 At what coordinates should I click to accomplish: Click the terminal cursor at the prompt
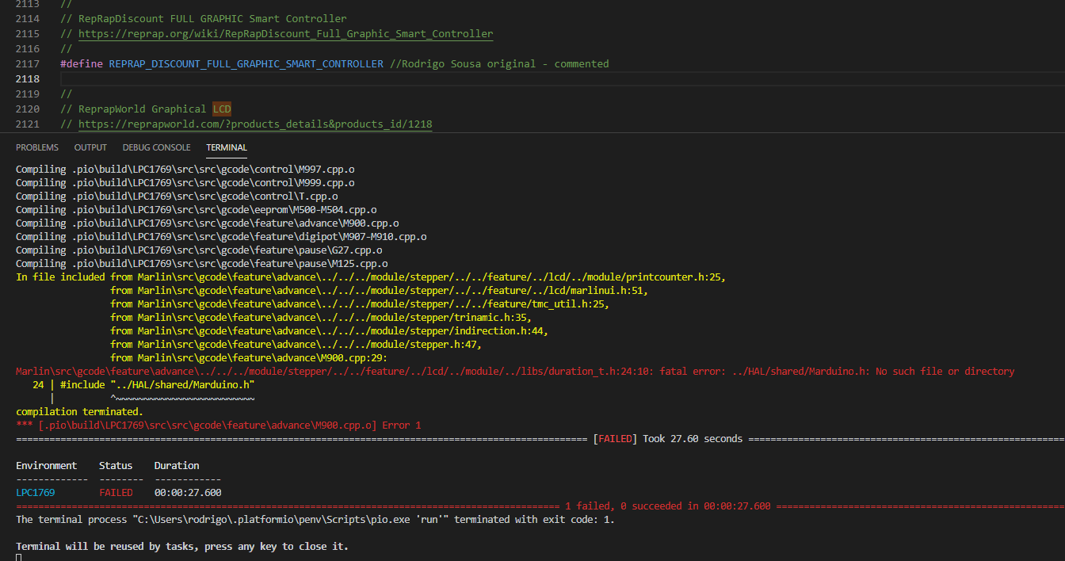(17, 557)
